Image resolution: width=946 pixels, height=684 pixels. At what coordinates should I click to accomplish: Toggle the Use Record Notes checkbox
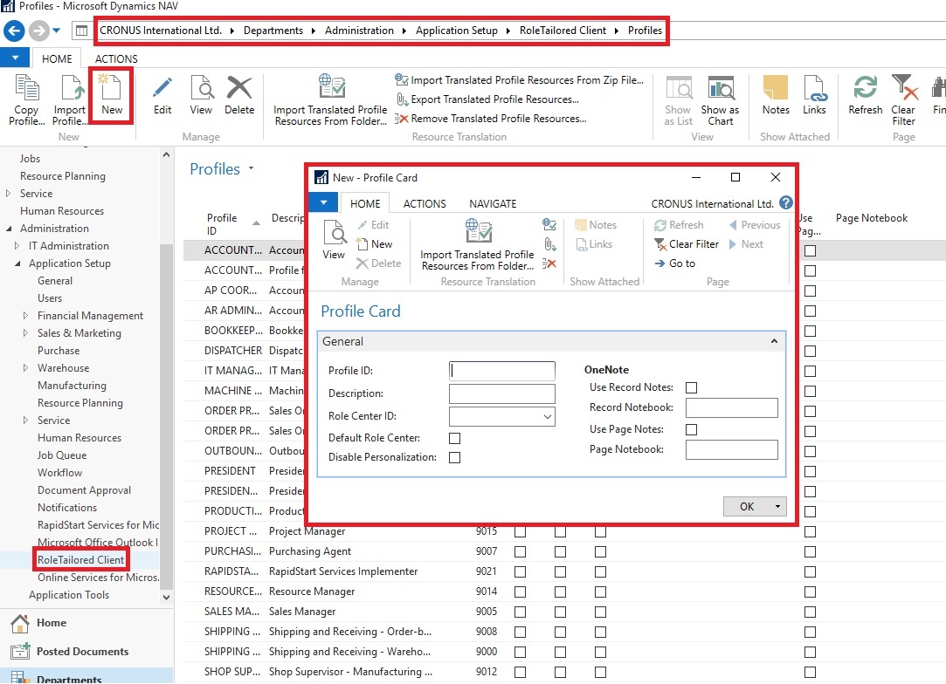(x=692, y=387)
